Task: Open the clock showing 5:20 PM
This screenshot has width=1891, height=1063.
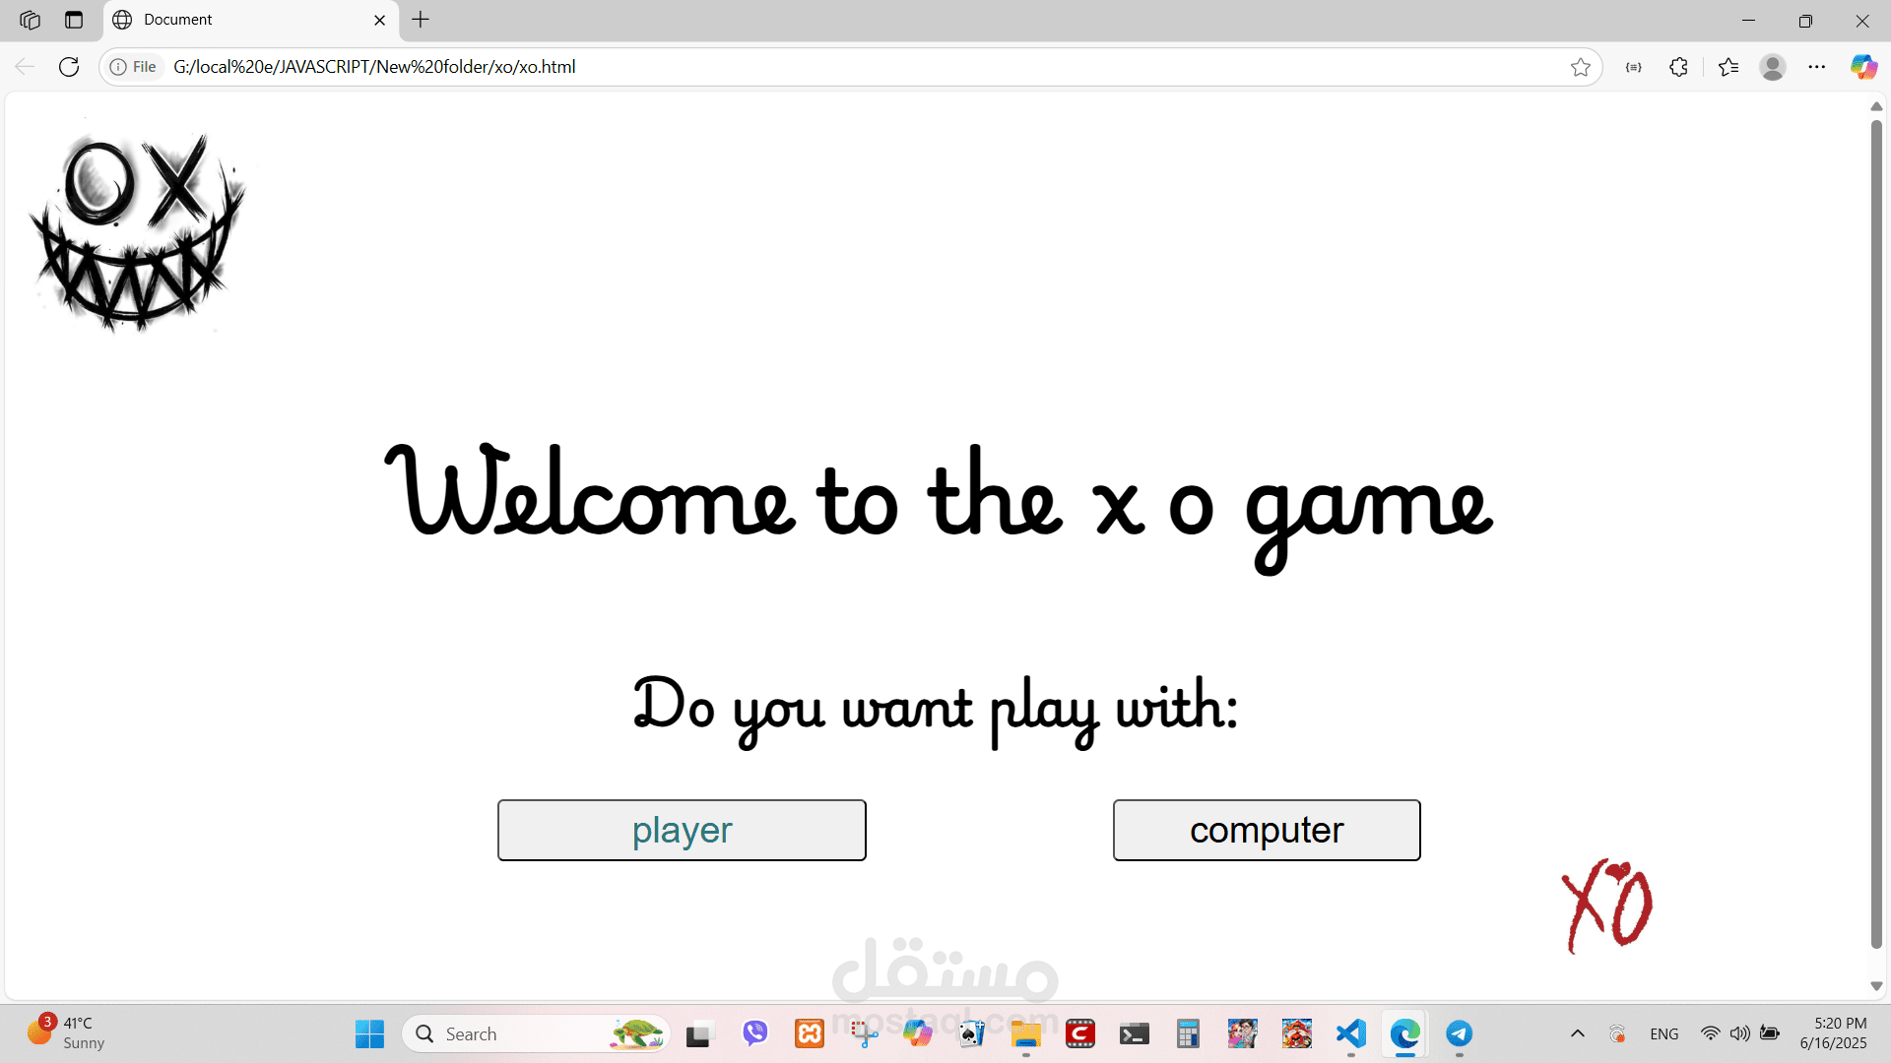Action: click(x=1834, y=1033)
